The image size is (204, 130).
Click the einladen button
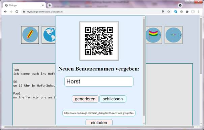(x=99, y=122)
